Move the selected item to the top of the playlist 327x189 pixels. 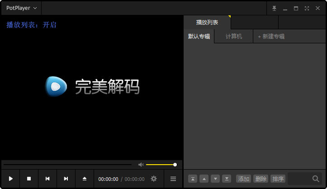193,179
